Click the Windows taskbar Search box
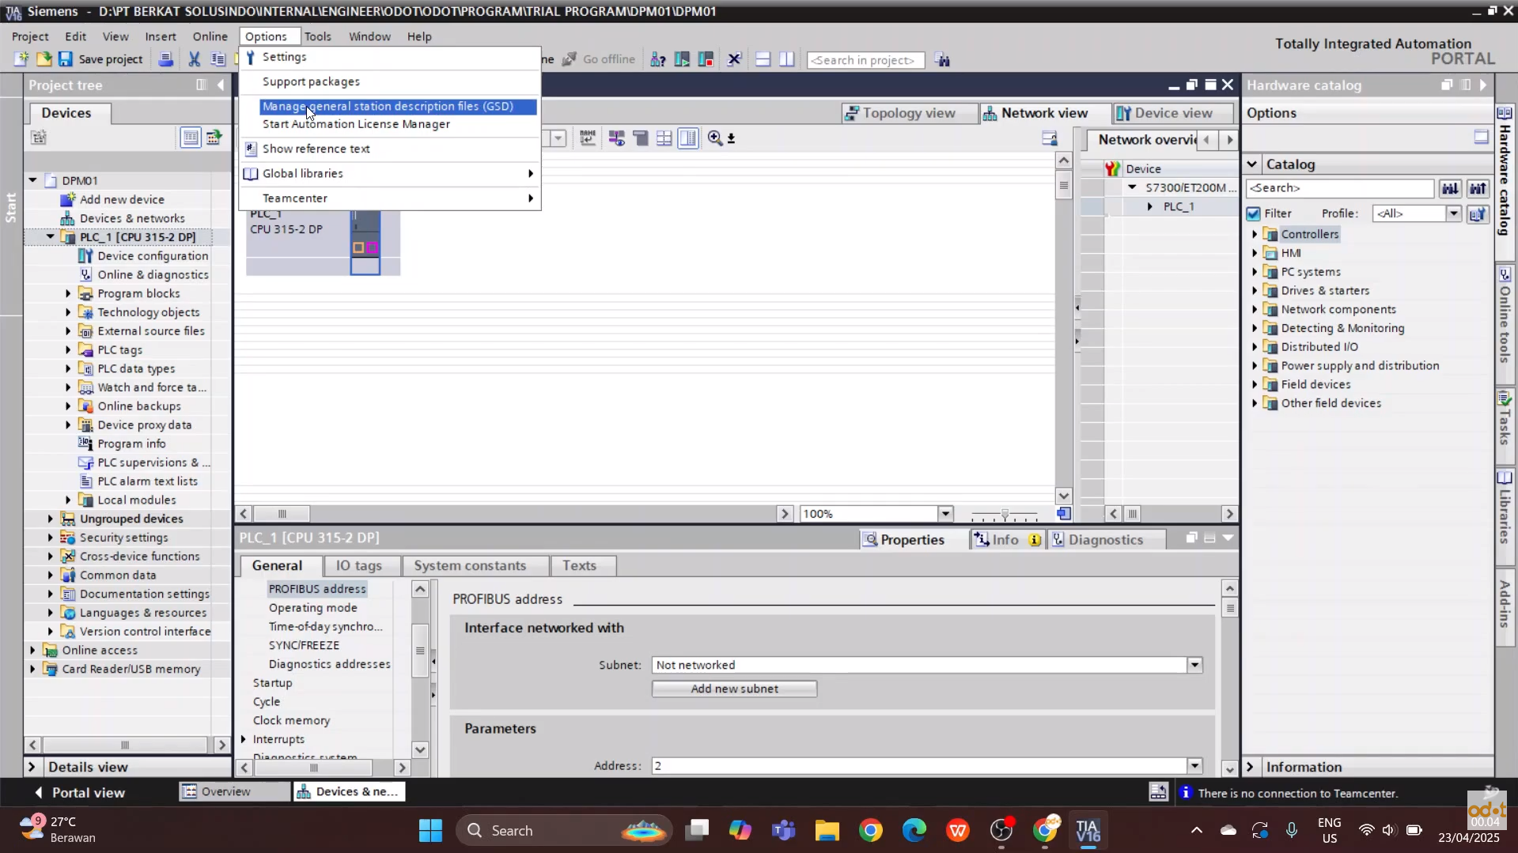 point(564,831)
